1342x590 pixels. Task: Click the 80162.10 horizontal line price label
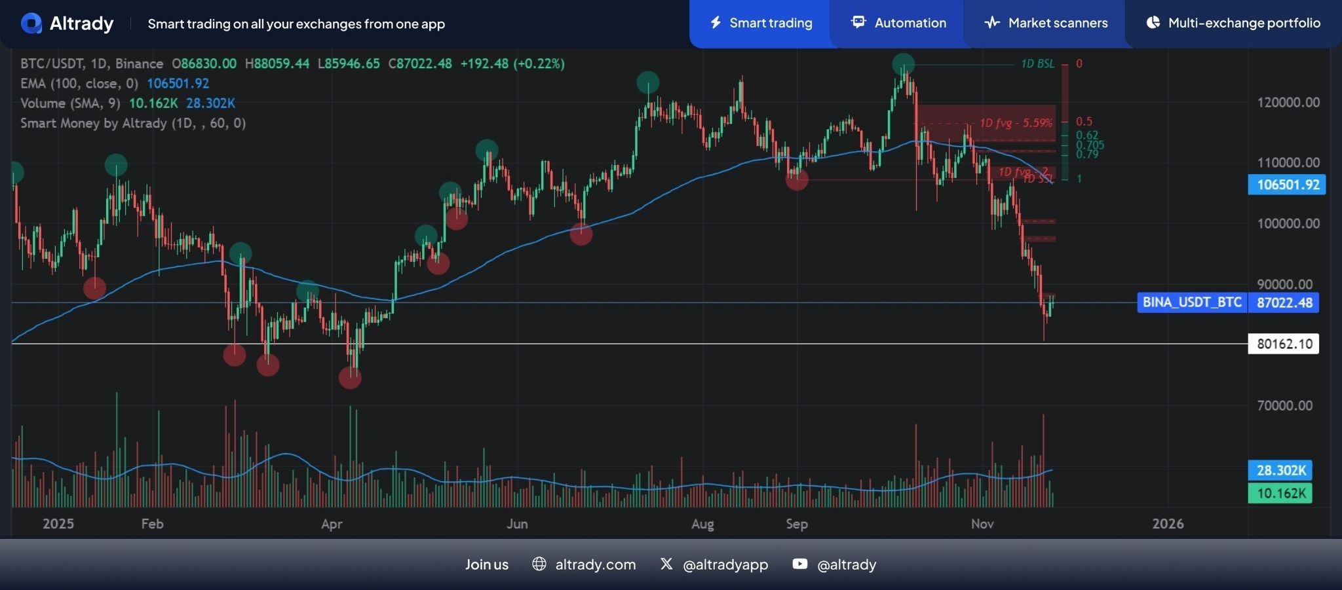pos(1284,344)
